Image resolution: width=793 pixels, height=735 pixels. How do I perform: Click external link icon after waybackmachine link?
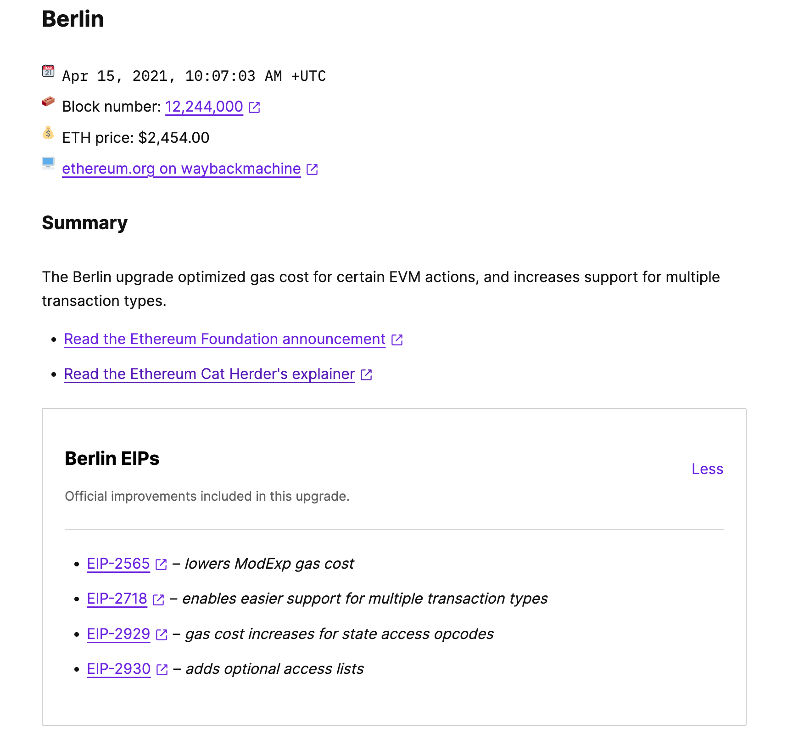[x=312, y=170]
